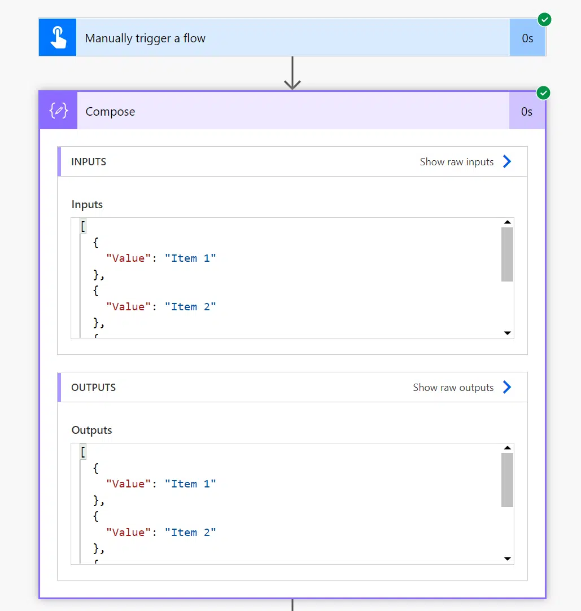
Task: Click the opening bracket in Inputs JSON
Action: (83, 226)
